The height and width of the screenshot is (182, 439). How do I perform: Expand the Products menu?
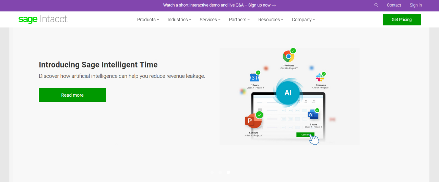pyautogui.click(x=148, y=20)
